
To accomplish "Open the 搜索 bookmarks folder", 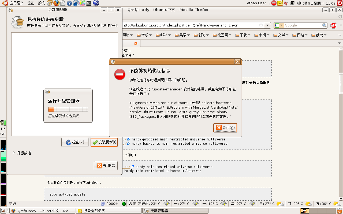I will coord(319,35).
